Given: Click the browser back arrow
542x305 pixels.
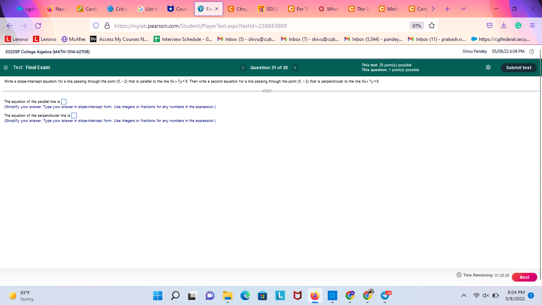Looking at the screenshot, I should pyautogui.click(x=10, y=26).
